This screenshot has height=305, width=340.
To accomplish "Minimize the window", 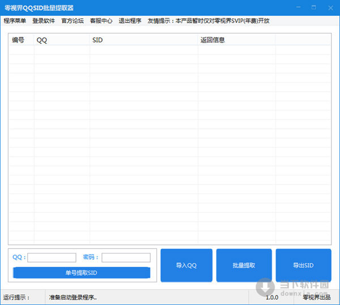I will click(x=299, y=7).
